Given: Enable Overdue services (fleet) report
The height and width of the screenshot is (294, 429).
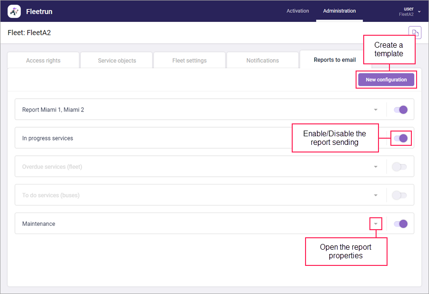Looking at the screenshot, I should click(x=399, y=167).
